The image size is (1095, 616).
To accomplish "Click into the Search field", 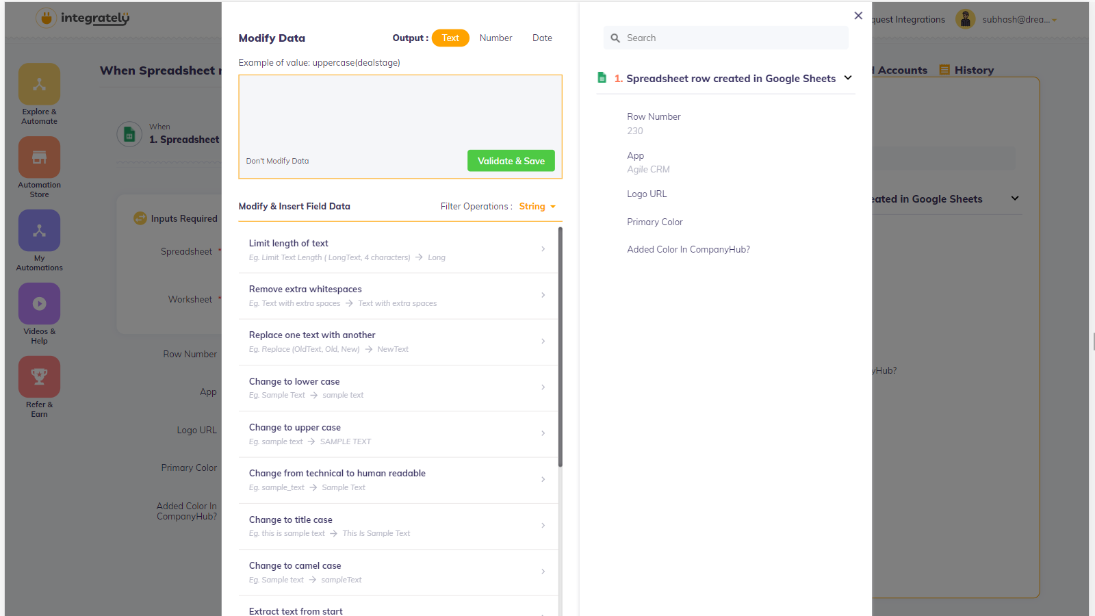I will point(732,38).
